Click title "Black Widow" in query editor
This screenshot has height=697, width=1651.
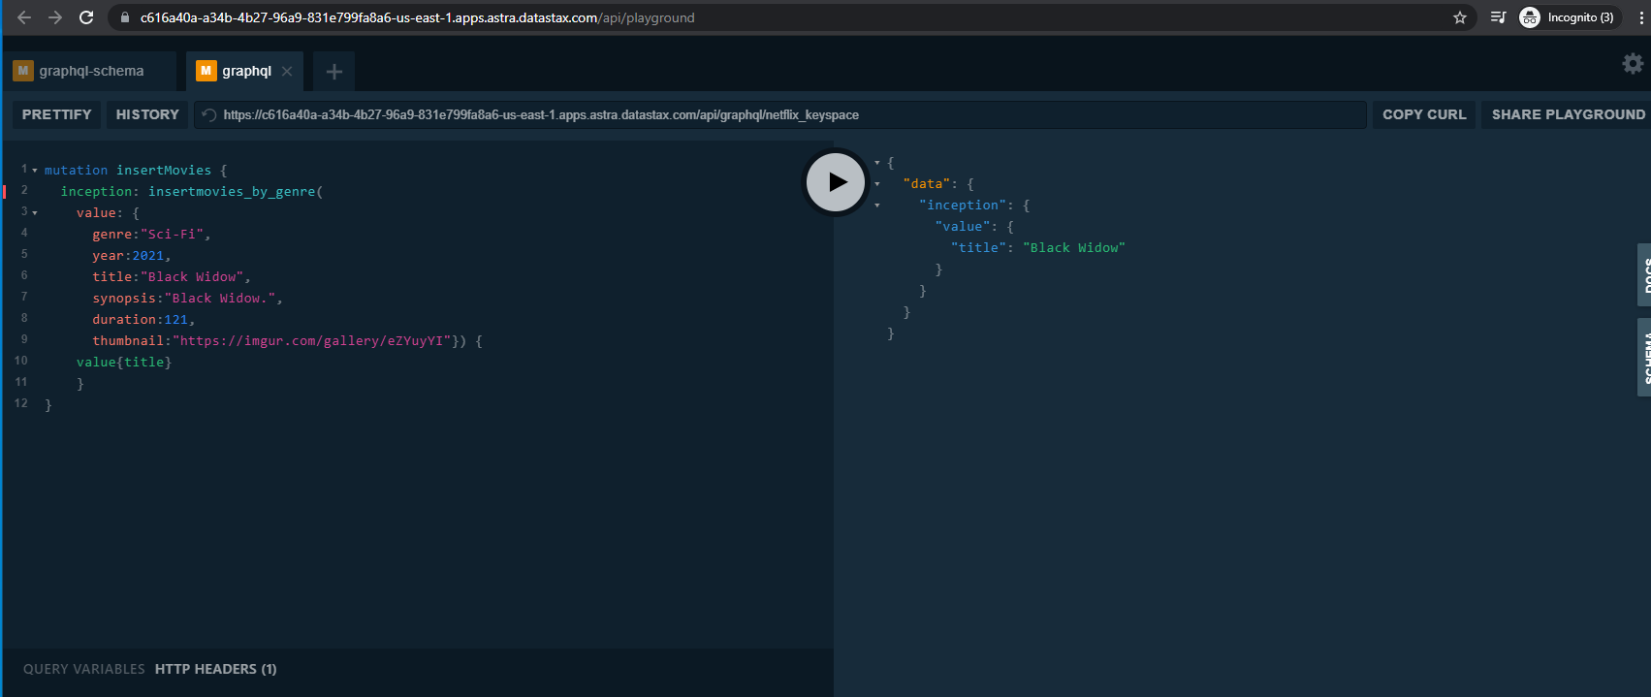(192, 276)
